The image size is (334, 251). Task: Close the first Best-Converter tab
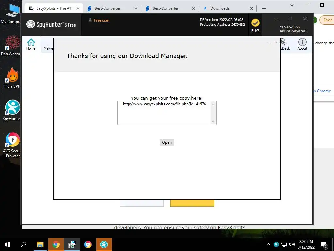(136, 8)
